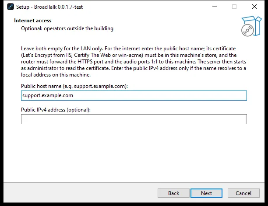Screen dimensions: 268x206
Task: Click the 'Optional: operators outside the building' subtitle
Action: coord(67,28)
